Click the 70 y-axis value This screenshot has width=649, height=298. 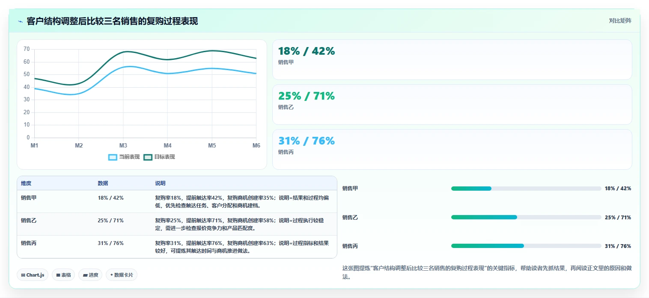[27, 49]
